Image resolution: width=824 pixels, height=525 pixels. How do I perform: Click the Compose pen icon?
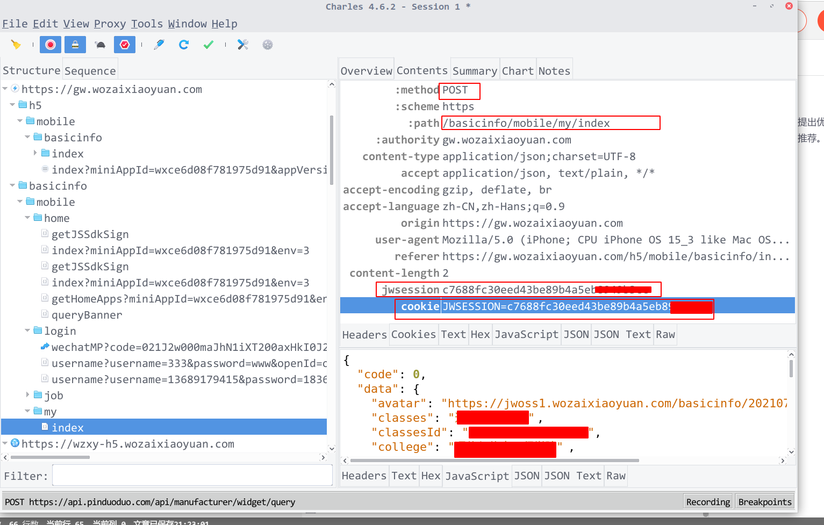(159, 45)
